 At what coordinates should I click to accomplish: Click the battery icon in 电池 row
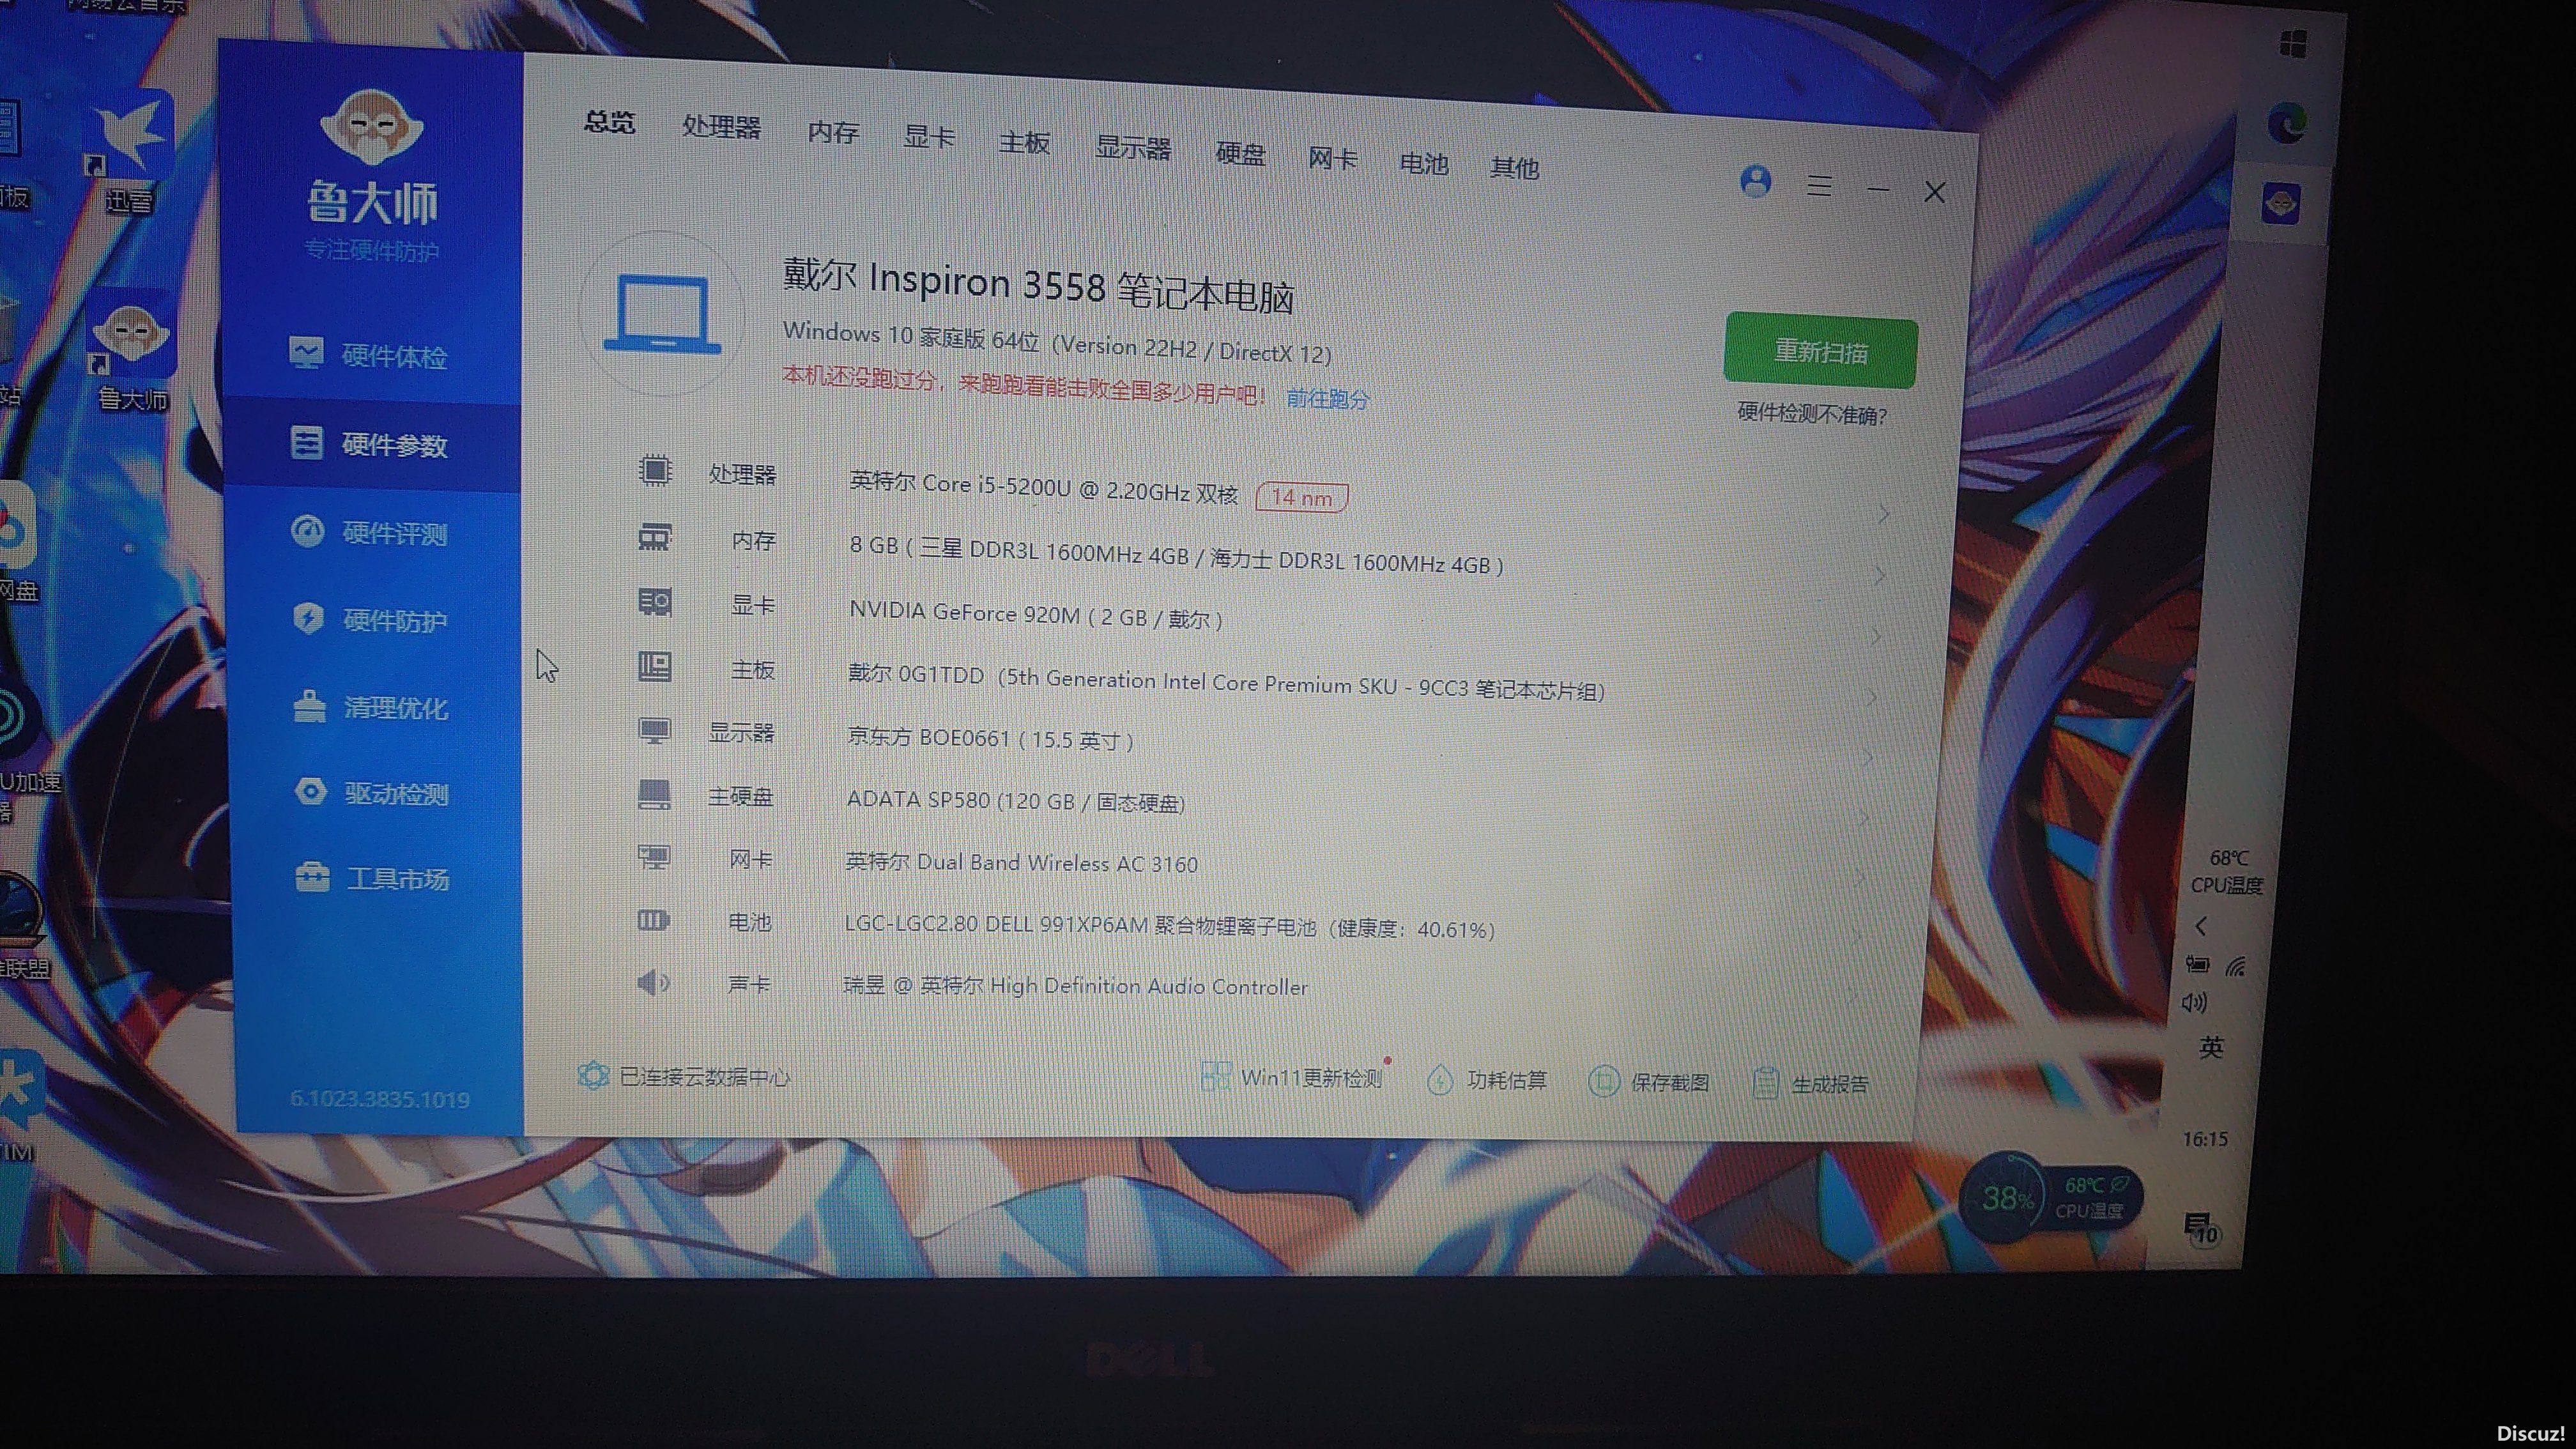(653, 920)
